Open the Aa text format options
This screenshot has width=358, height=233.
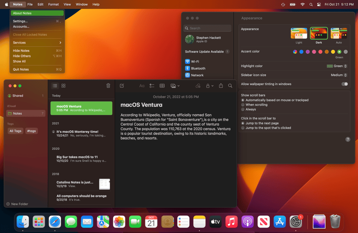[x=142, y=86]
